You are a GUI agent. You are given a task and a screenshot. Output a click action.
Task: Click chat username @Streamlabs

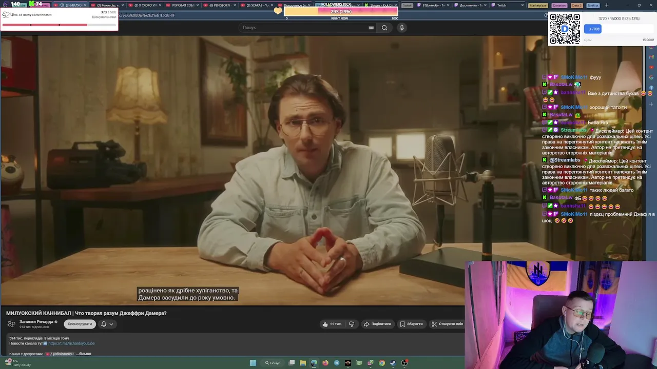click(565, 160)
